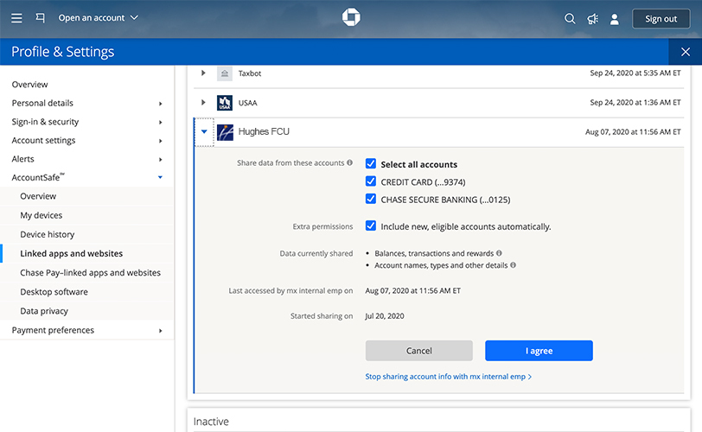
Task: Click the Hughes FCU logo icon
Action: pyautogui.click(x=225, y=132)
